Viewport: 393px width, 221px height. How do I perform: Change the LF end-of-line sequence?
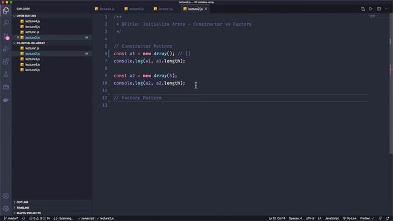[319, 219]
